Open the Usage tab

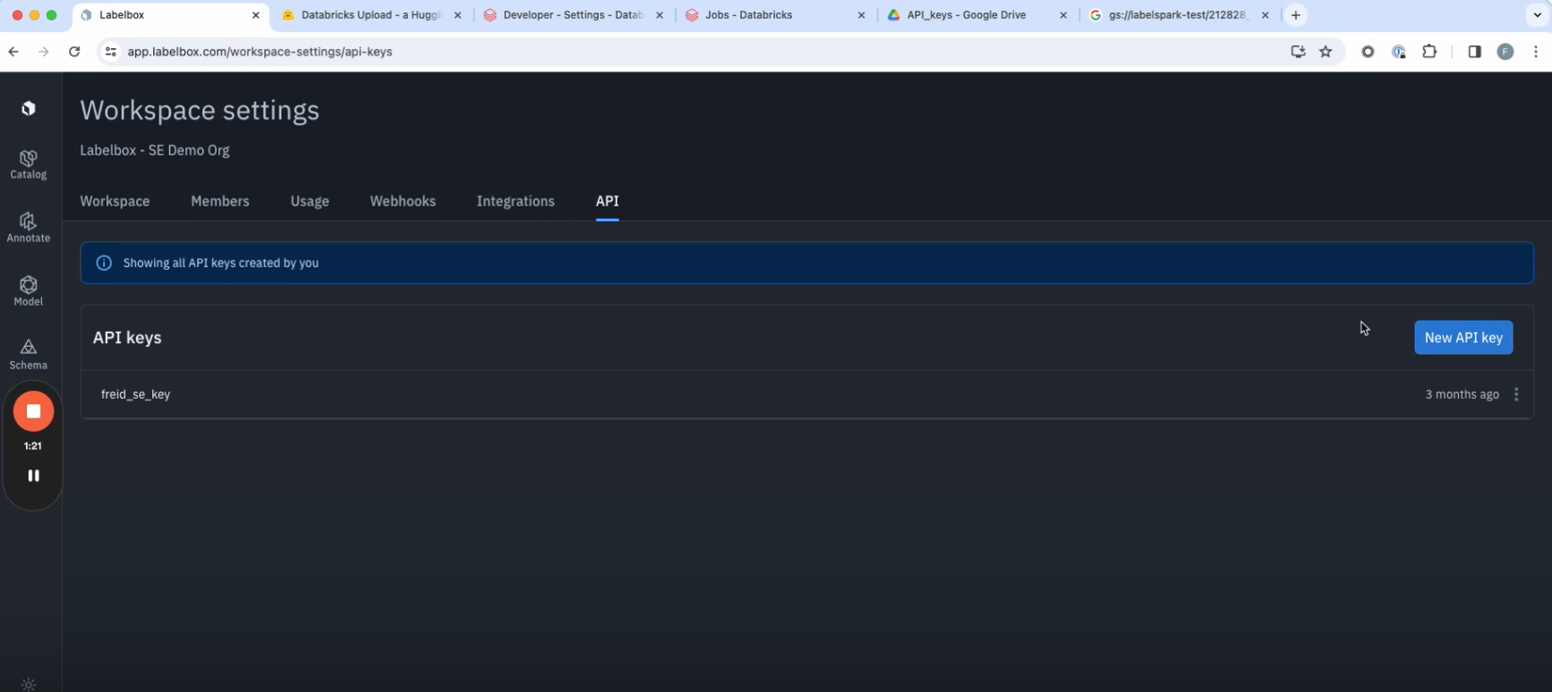pos(310,201)
